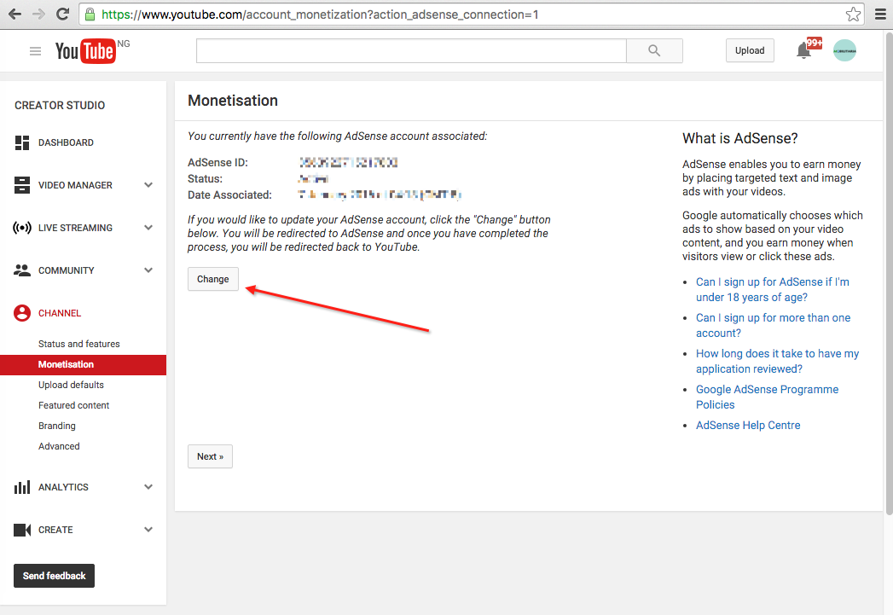Click the Live Streaming broadcast icon

(21, 229)
